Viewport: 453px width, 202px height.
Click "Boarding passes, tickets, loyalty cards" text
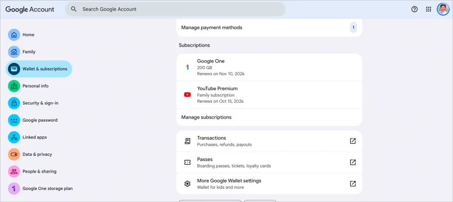pyautogui.click(x=234, y=166)
